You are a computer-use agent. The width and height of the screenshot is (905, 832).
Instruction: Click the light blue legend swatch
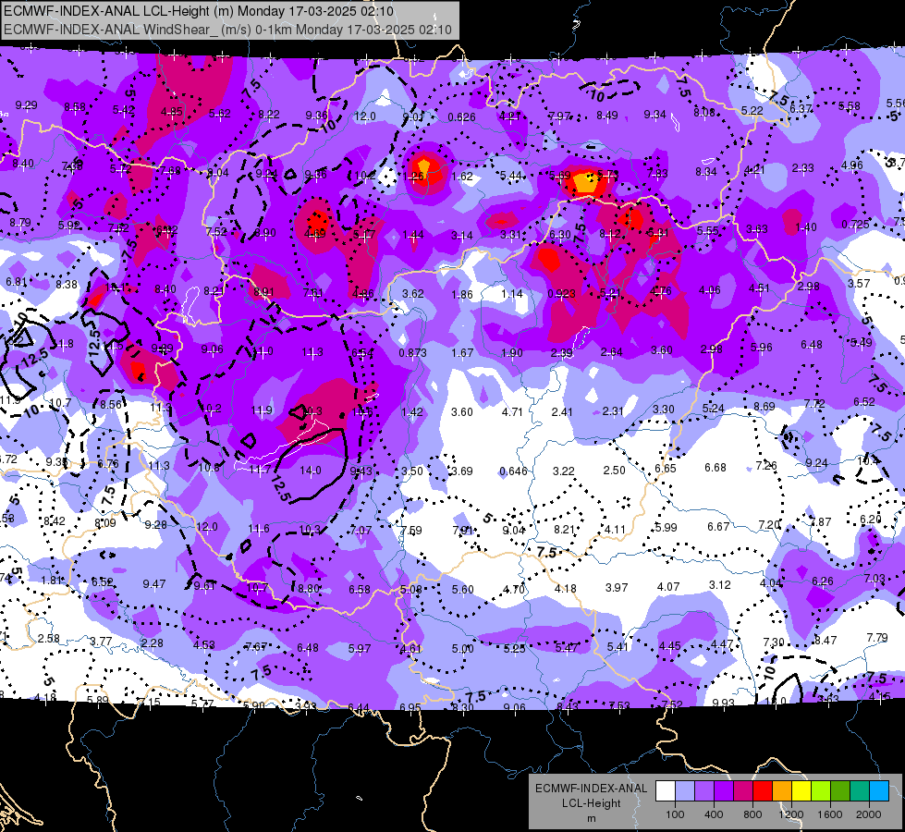click(684, 791)
